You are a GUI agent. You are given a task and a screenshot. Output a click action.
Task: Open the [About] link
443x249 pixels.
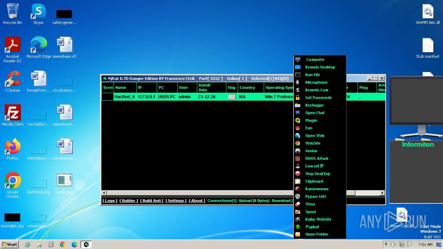point(197,201)
